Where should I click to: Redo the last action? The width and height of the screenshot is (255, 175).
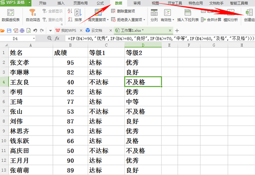point(42,30)
